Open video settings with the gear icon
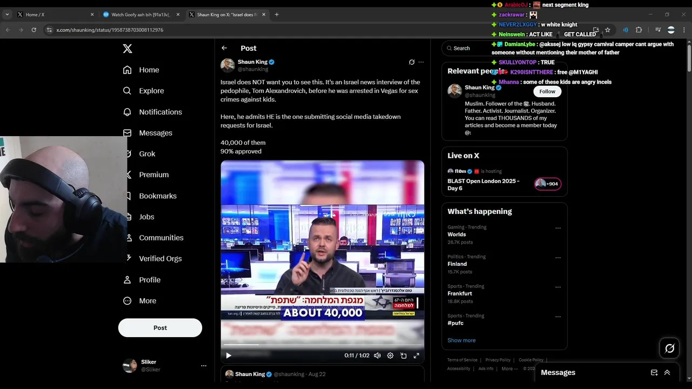The image size is (692, 389). coord(390,356)
